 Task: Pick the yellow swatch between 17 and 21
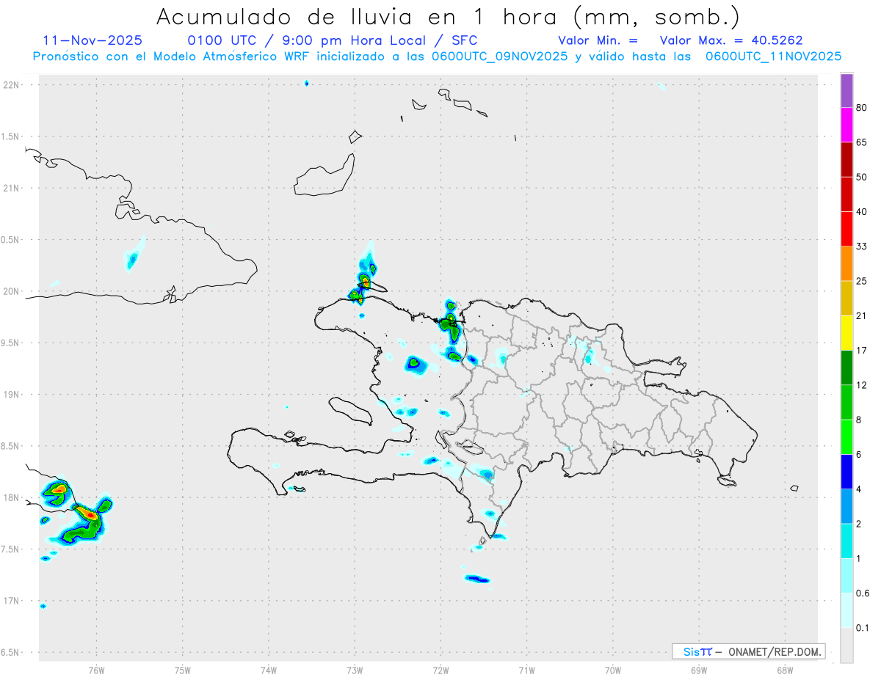pyautogui.click(x=846, y=333)
